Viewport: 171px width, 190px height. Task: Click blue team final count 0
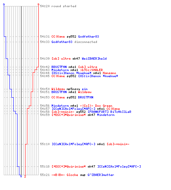pyautogui.click(x=21, y=176)
